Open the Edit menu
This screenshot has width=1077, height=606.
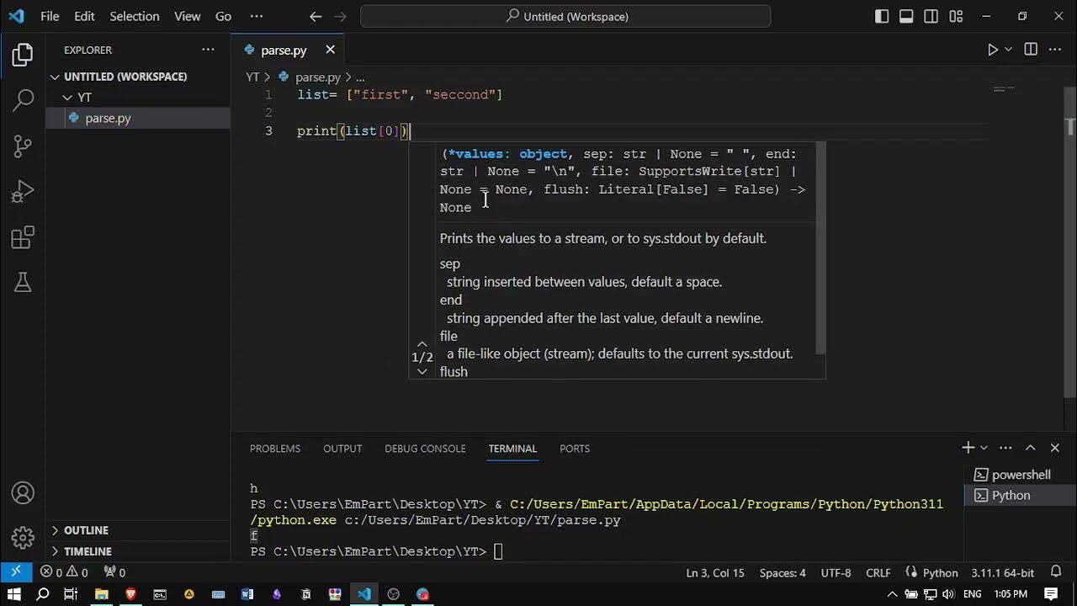tap(84, 16)
